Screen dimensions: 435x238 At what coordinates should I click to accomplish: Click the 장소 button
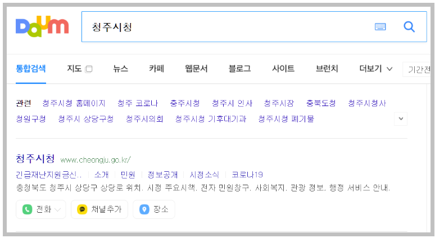pos(154,209)
